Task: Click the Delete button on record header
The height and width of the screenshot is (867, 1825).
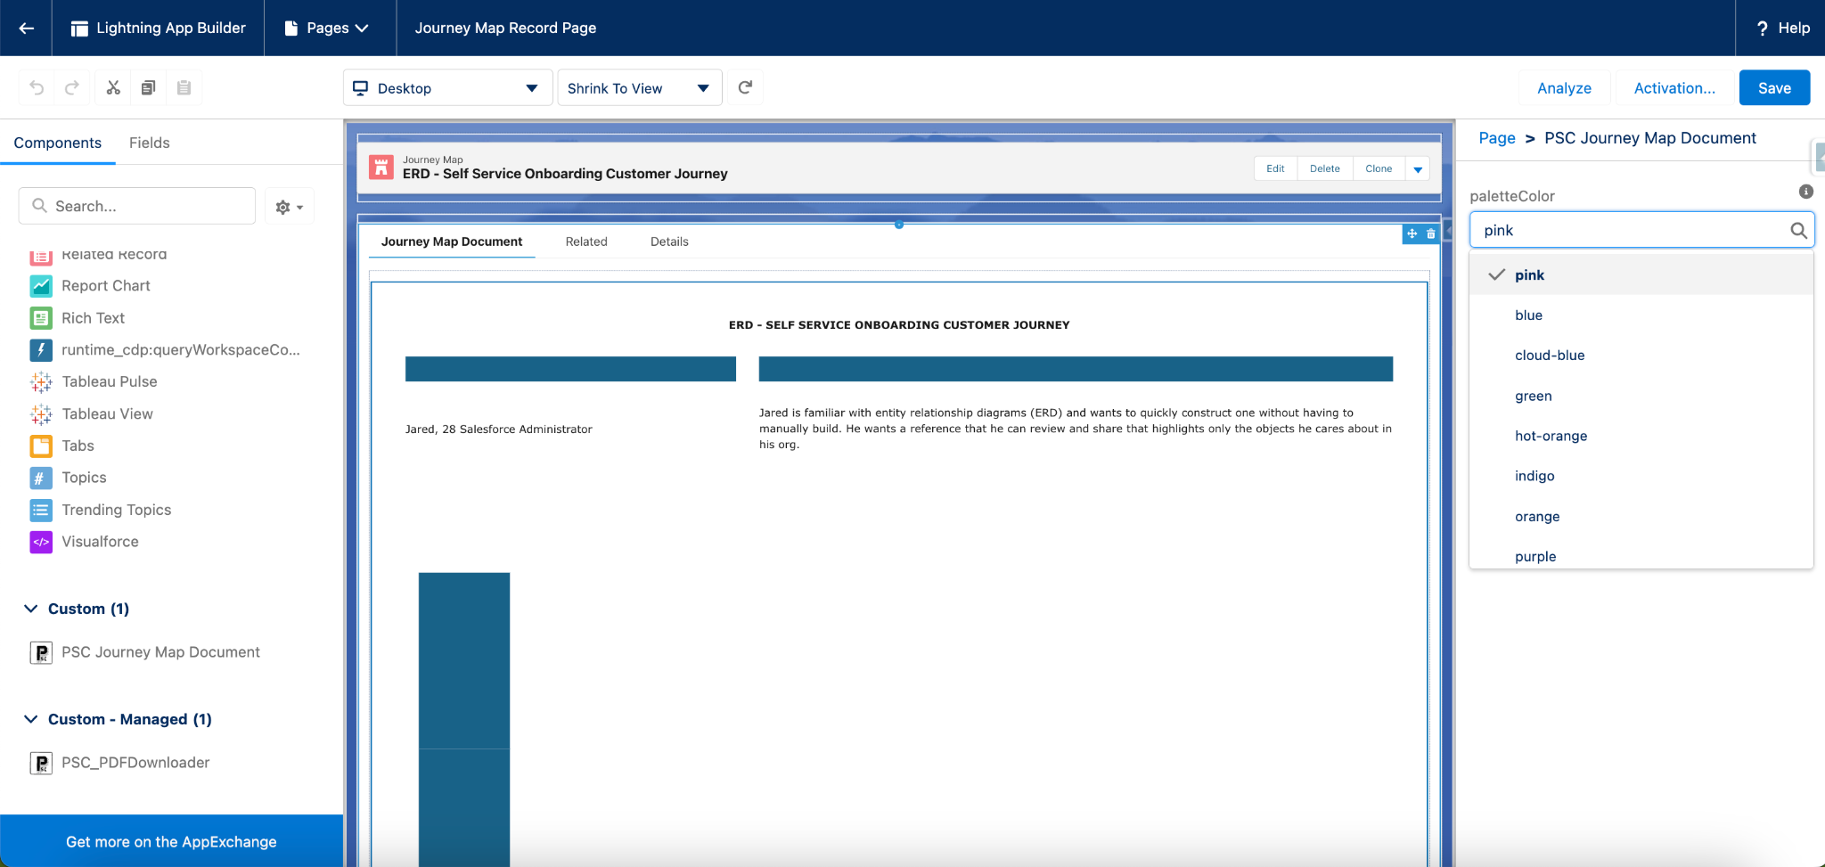Action: coord(1324,168)
